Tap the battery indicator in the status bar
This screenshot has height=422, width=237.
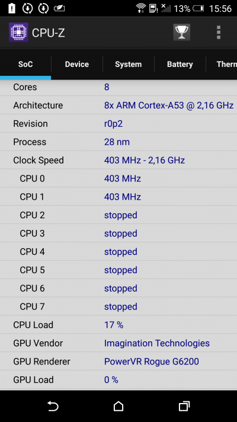coord(198,8)
